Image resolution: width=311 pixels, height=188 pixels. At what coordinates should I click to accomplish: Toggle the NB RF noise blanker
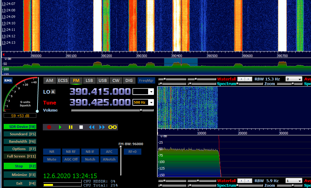(71, 152)
